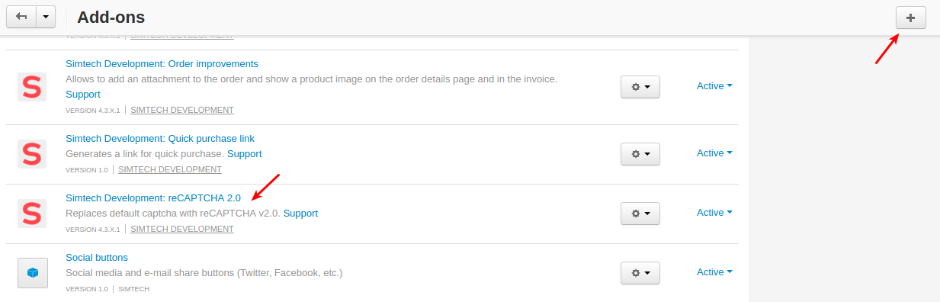940x302 pixels.
Task: Change Active status of Social buttons add-on
Action: pyautogui.click(x=714, y=272)
